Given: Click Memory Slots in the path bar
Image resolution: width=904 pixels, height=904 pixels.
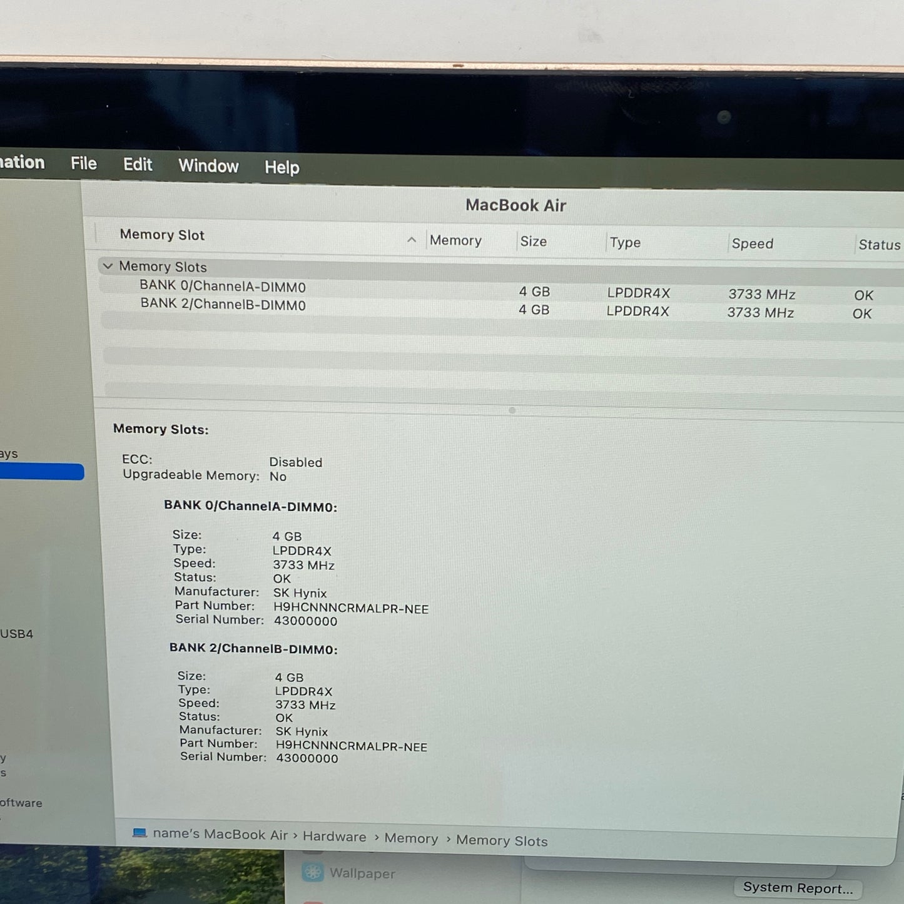Looking at the screenshot, I should 502,841.
